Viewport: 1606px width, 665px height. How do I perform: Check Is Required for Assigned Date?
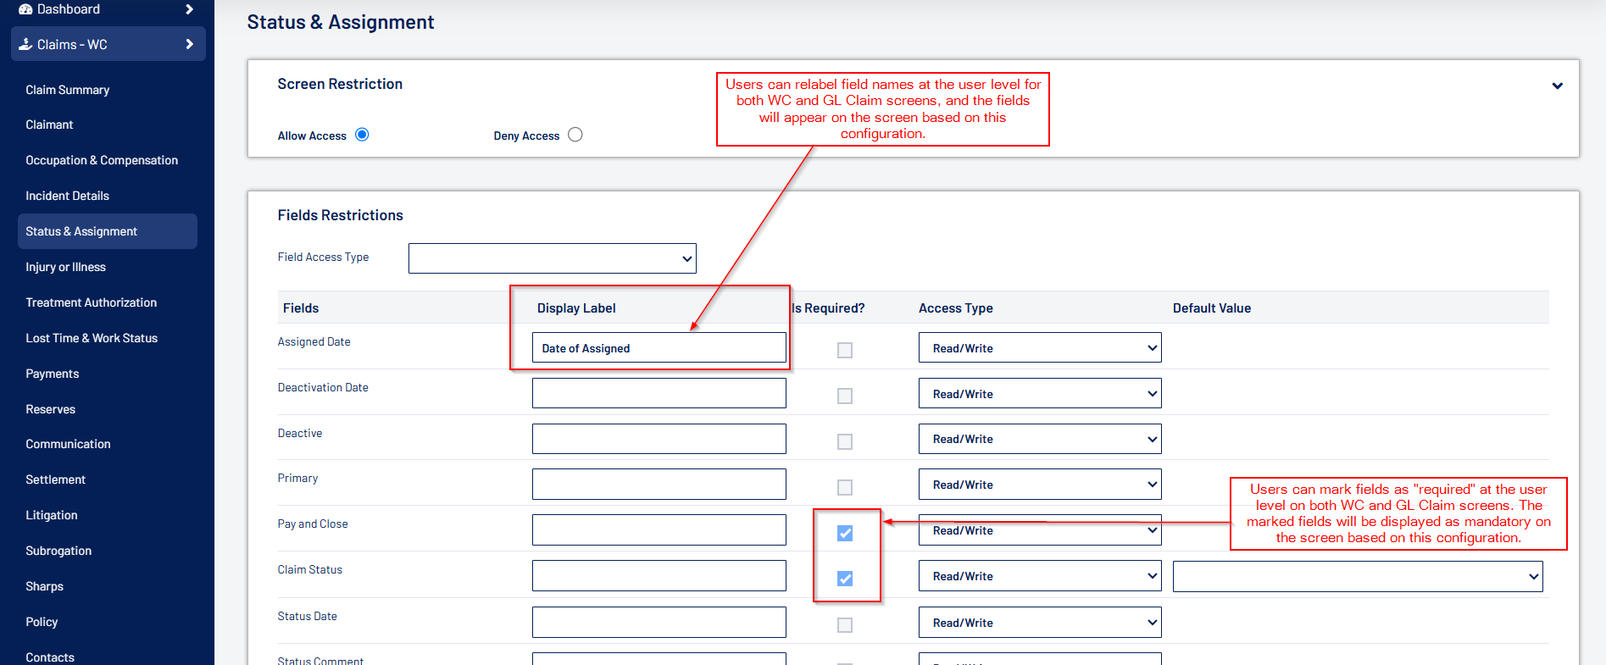845,350
